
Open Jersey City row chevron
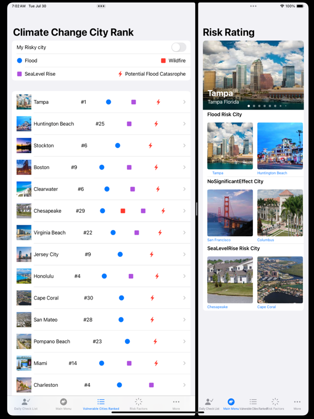(x=184, y=254)
